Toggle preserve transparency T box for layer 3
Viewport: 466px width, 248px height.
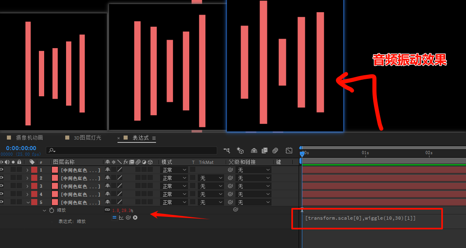193,186
